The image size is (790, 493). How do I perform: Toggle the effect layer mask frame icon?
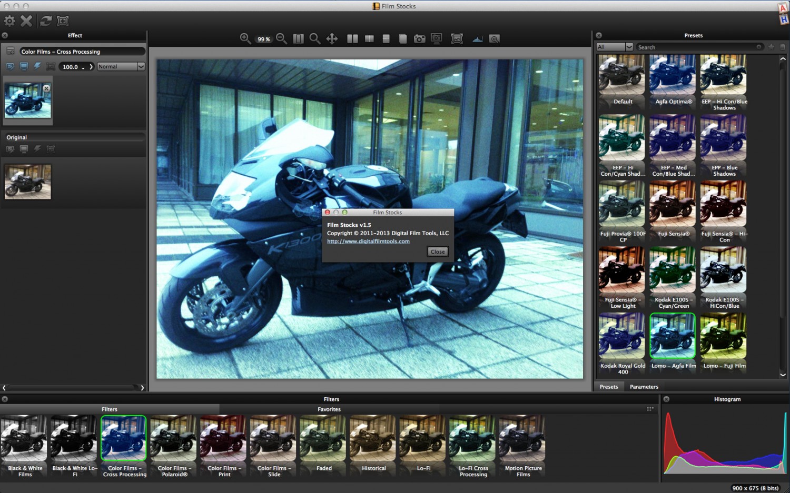coord(51,66)
